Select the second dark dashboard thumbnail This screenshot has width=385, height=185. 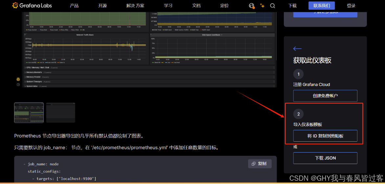coord(61,113)
